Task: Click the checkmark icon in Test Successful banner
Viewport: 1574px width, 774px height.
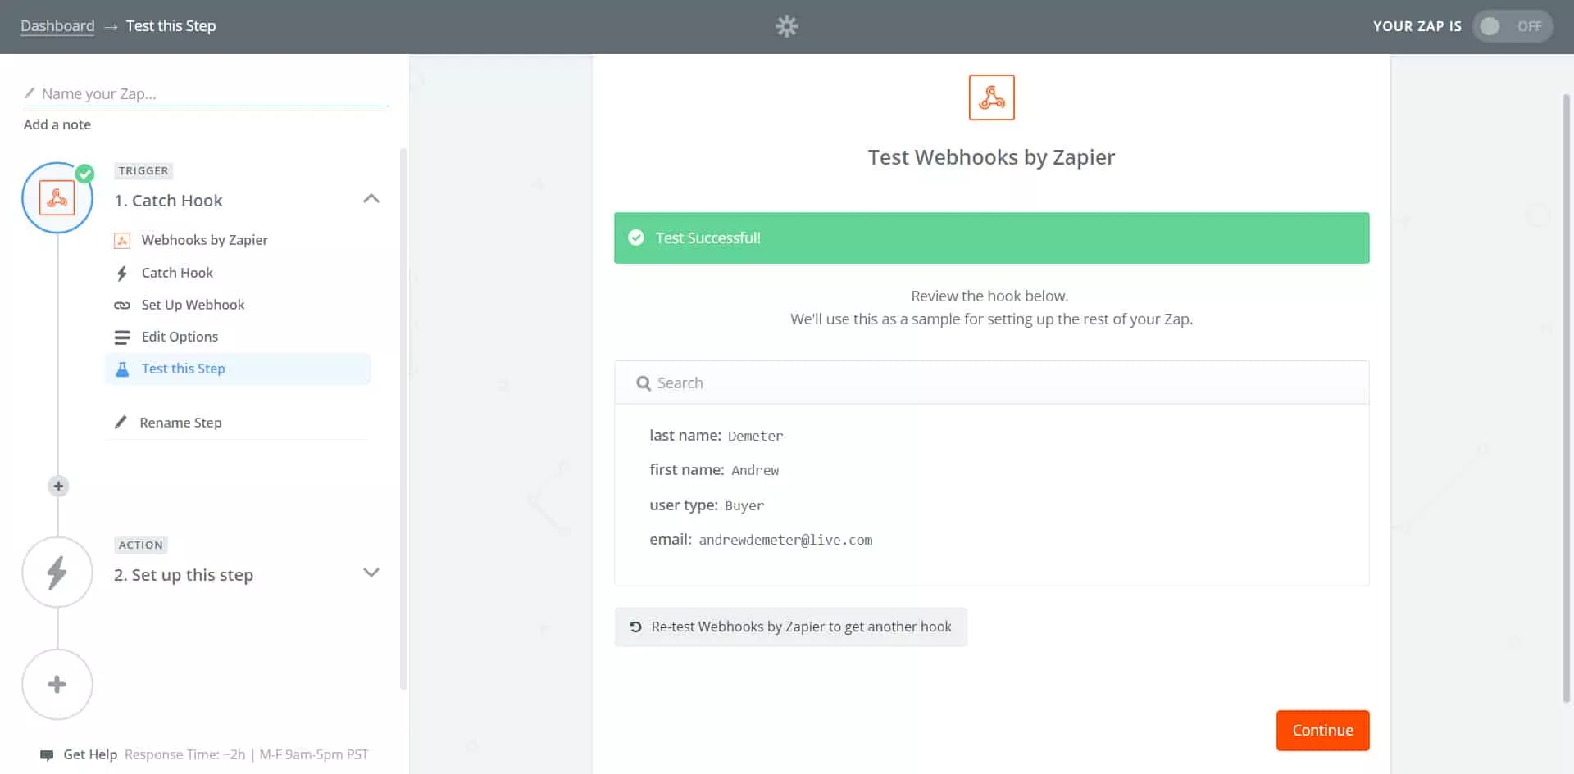Action: point(636,238)
